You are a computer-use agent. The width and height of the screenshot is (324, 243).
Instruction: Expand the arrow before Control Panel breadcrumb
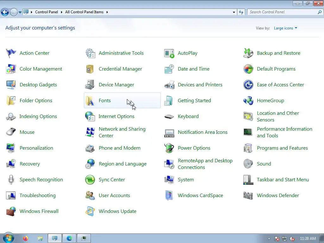[32, 12]
